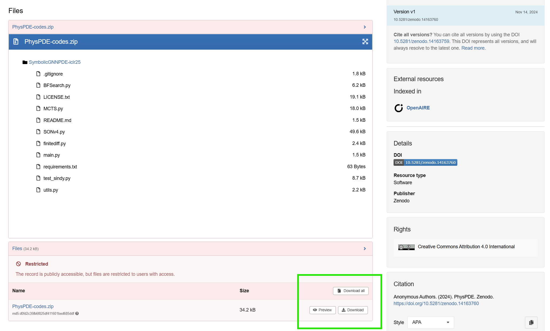The width and height of the screenshot is (550, 331).
Task: Click the OpenAIRE logo icon
Action: pos(399,108)
